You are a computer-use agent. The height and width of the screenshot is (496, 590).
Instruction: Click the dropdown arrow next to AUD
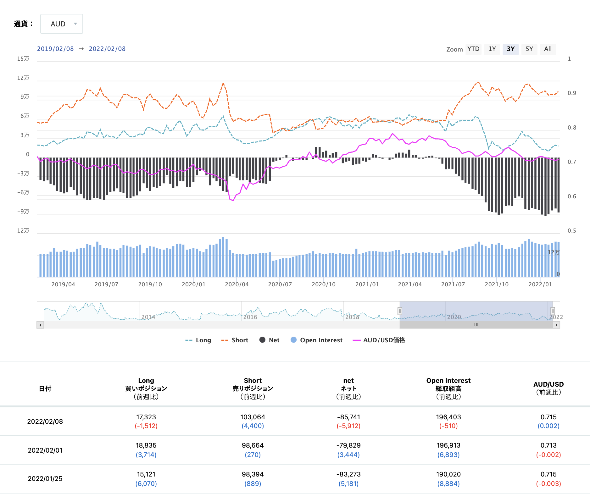[x=75, y=24]
